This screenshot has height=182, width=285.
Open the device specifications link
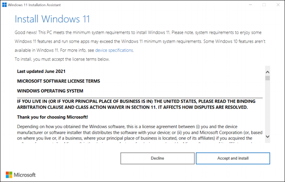pyautogui.click(x=114, y=50)
